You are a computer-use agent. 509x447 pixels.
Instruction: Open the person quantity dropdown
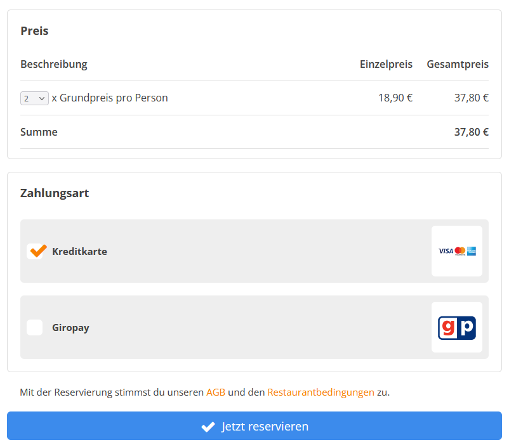coord(34,98)
